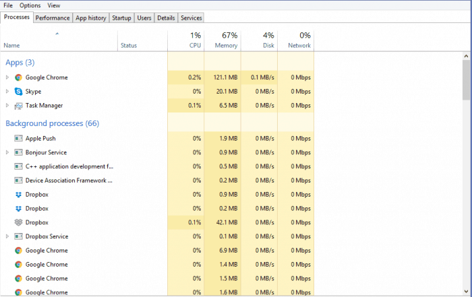Select the Apple Push process name
472x297 pixels.
40,139
